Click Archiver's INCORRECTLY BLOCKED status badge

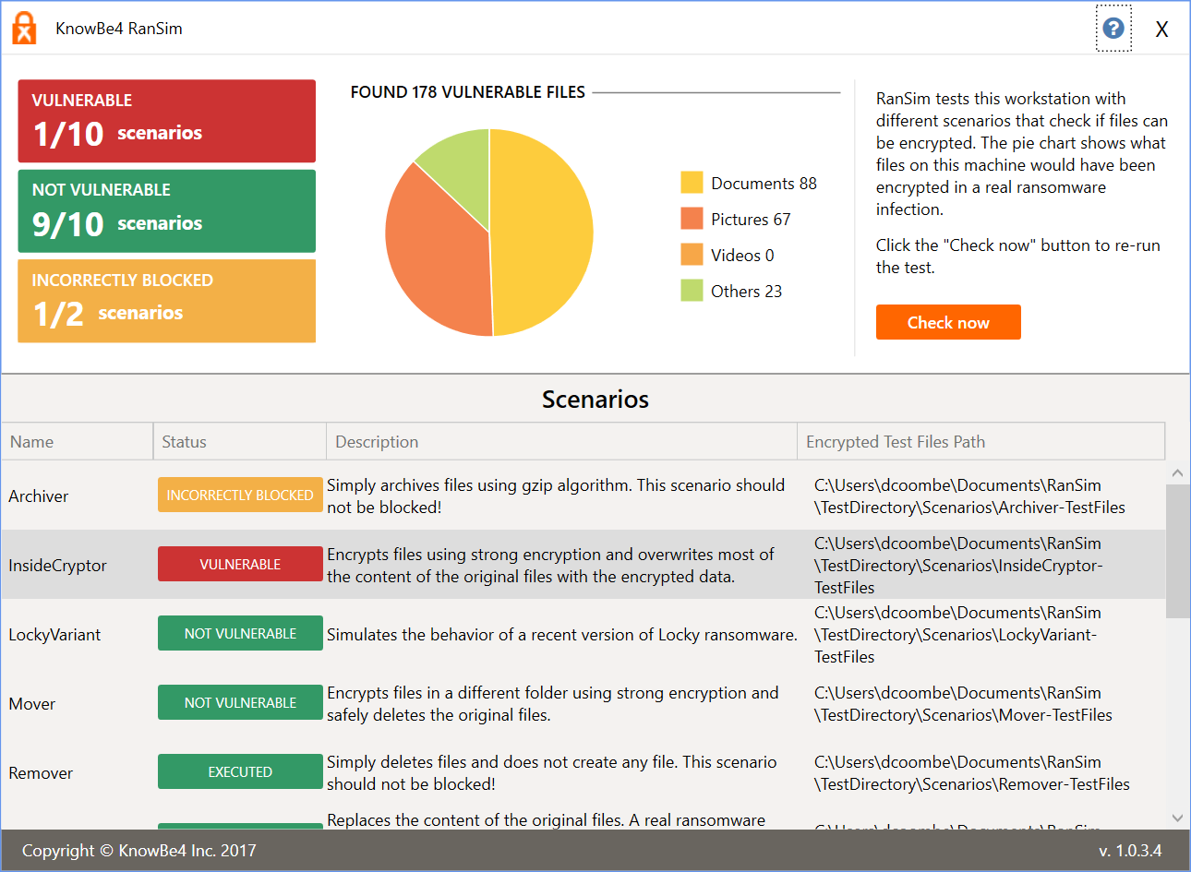click(240, 495)
